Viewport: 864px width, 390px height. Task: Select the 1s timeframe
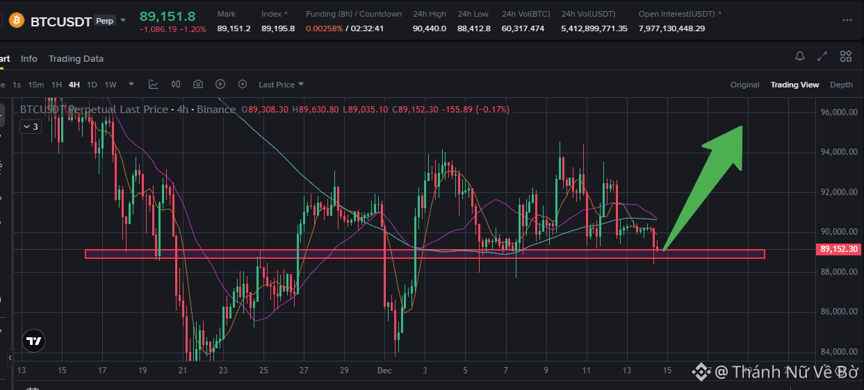17,85
